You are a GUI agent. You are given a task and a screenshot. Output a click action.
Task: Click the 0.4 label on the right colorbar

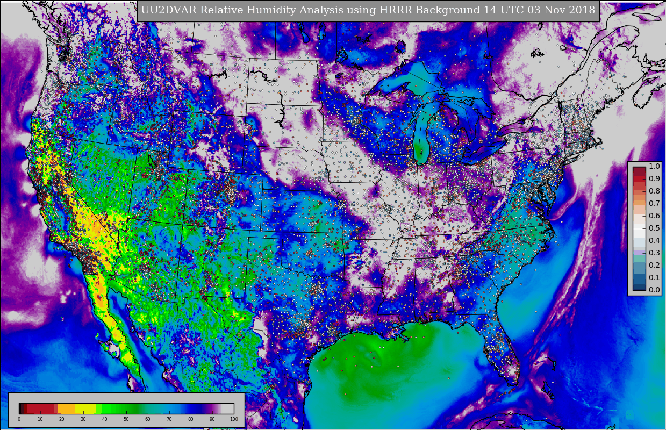point(654,241)
